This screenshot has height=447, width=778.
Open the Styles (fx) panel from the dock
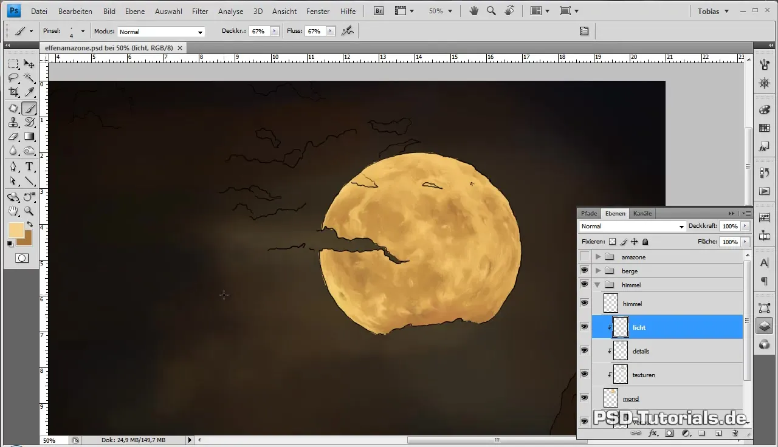(765, 147)
